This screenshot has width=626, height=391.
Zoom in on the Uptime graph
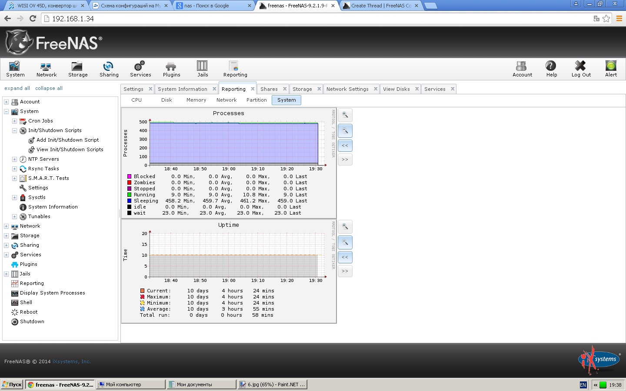click(x=345, y=227)
